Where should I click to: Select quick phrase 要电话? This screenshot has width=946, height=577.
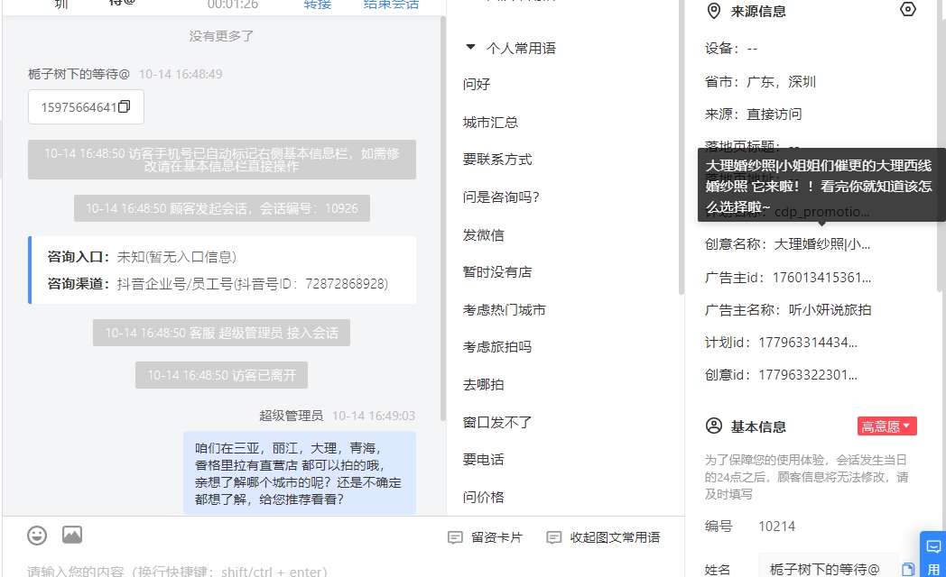tap(483, 460)
